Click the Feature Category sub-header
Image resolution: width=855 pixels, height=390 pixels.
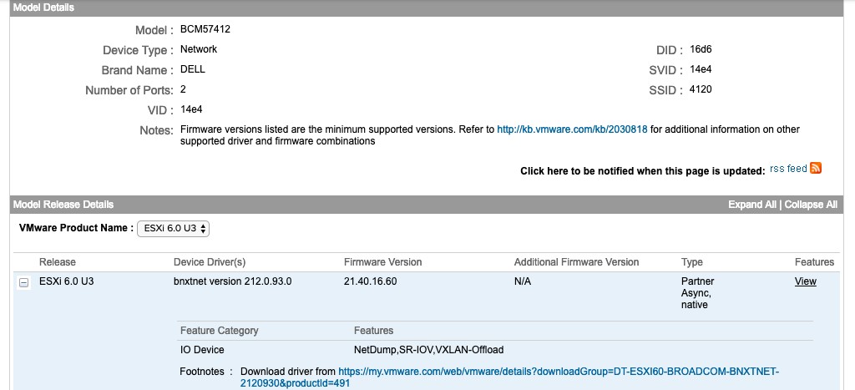(220, 331)
